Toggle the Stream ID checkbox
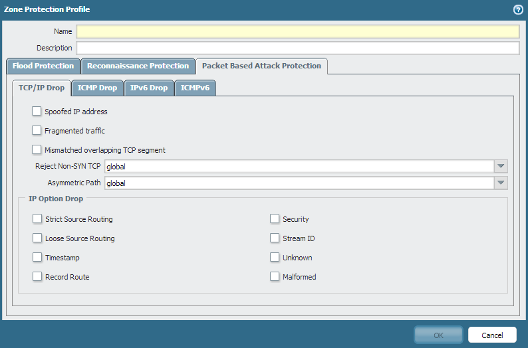 (x=275, y=238)
